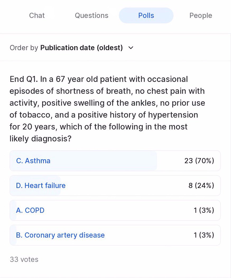The image size is (231, 278).
Task: Go to the People tab
Action: pyautogui.click(x=201, y=16)
